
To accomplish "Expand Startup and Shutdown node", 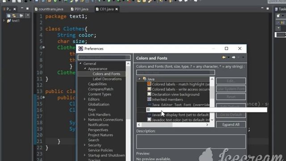I will (84, 155).
